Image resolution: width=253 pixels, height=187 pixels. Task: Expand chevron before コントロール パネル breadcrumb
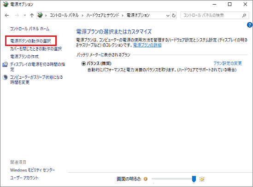pyautogui.click(x=46, y=16)
